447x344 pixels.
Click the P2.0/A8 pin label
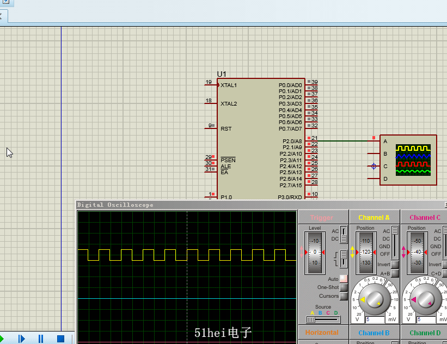point(292,141)
